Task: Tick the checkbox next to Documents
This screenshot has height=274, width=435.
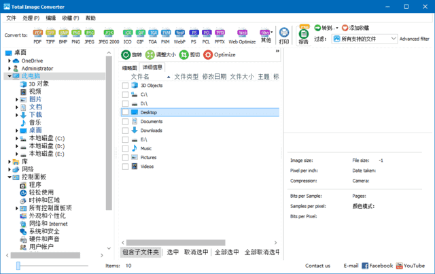Action: pos(125,122)
